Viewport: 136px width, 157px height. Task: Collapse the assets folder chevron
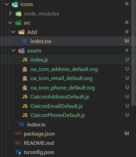(13, 50)
